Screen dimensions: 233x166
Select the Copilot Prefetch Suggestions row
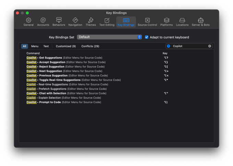point(116,89)
